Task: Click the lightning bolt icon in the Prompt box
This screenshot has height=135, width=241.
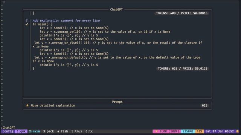Action: pyautogui.click(x=27, y=105)
